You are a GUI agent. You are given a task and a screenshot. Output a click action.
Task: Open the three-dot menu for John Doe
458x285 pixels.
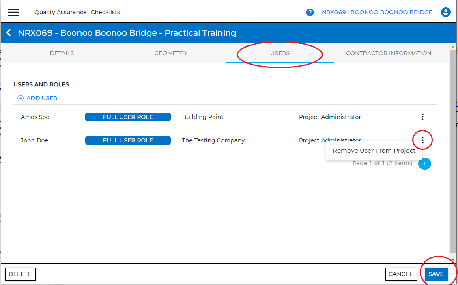pos(422,140)
